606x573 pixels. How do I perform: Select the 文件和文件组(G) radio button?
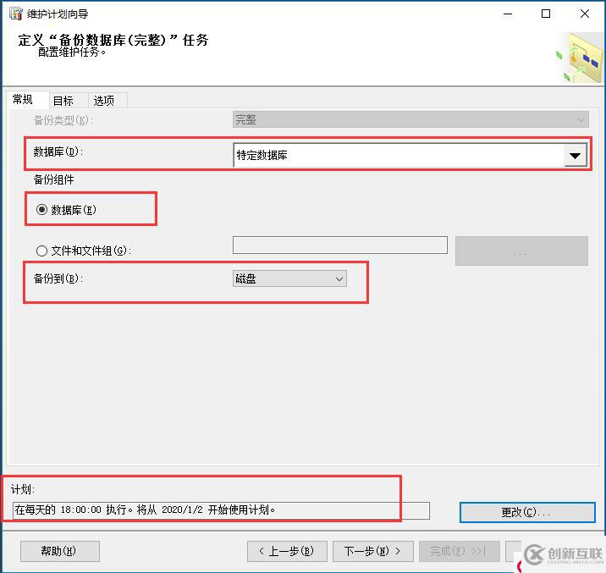[41, 251]
